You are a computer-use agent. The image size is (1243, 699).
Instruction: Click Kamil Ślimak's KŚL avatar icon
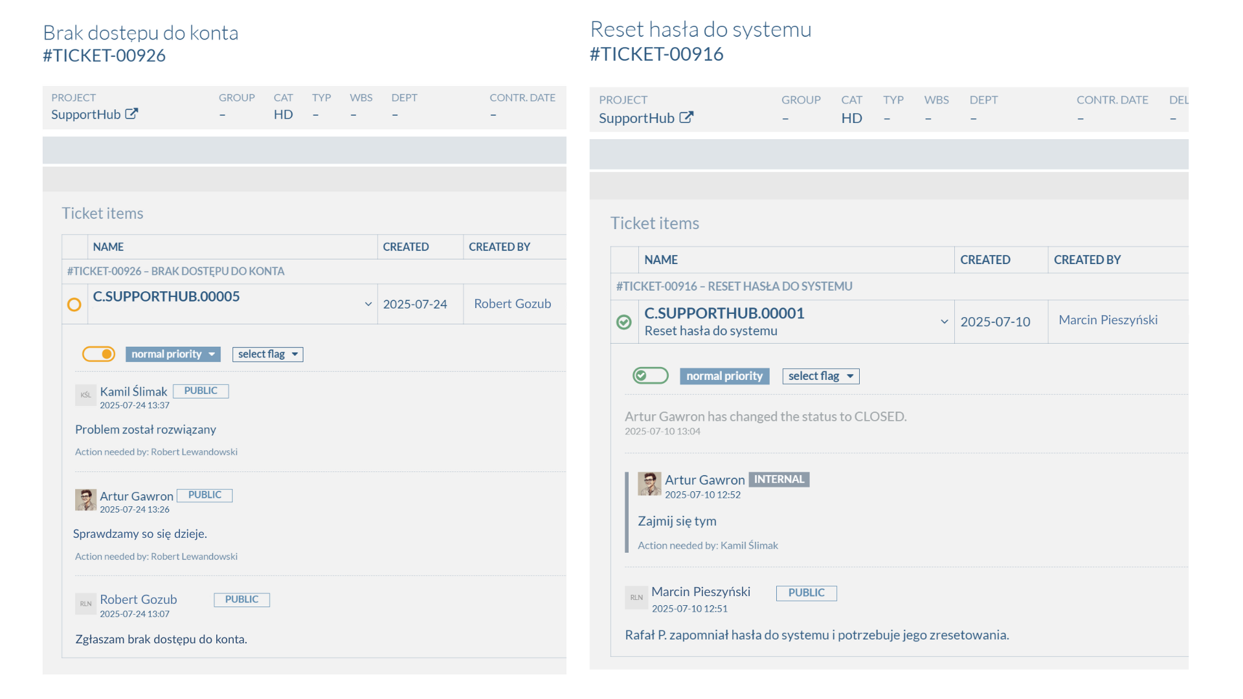[85, 395]
